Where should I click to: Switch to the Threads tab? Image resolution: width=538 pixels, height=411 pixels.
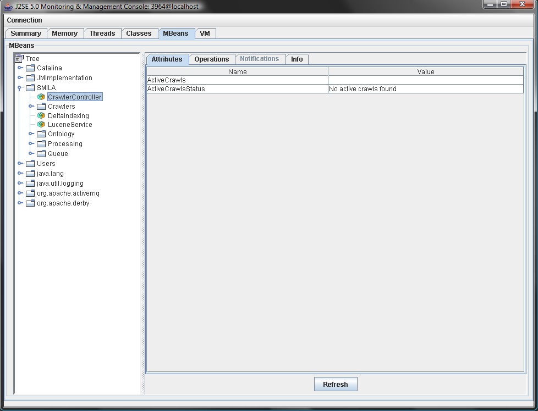(102, 34)
